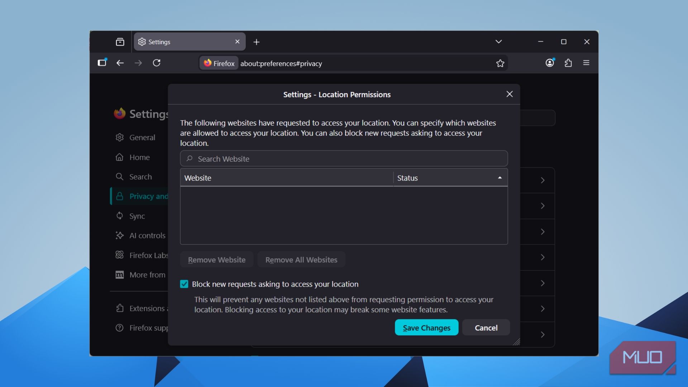Click the General gear icon in sidebar
688x387 pixels.
[x=120, y=137]
